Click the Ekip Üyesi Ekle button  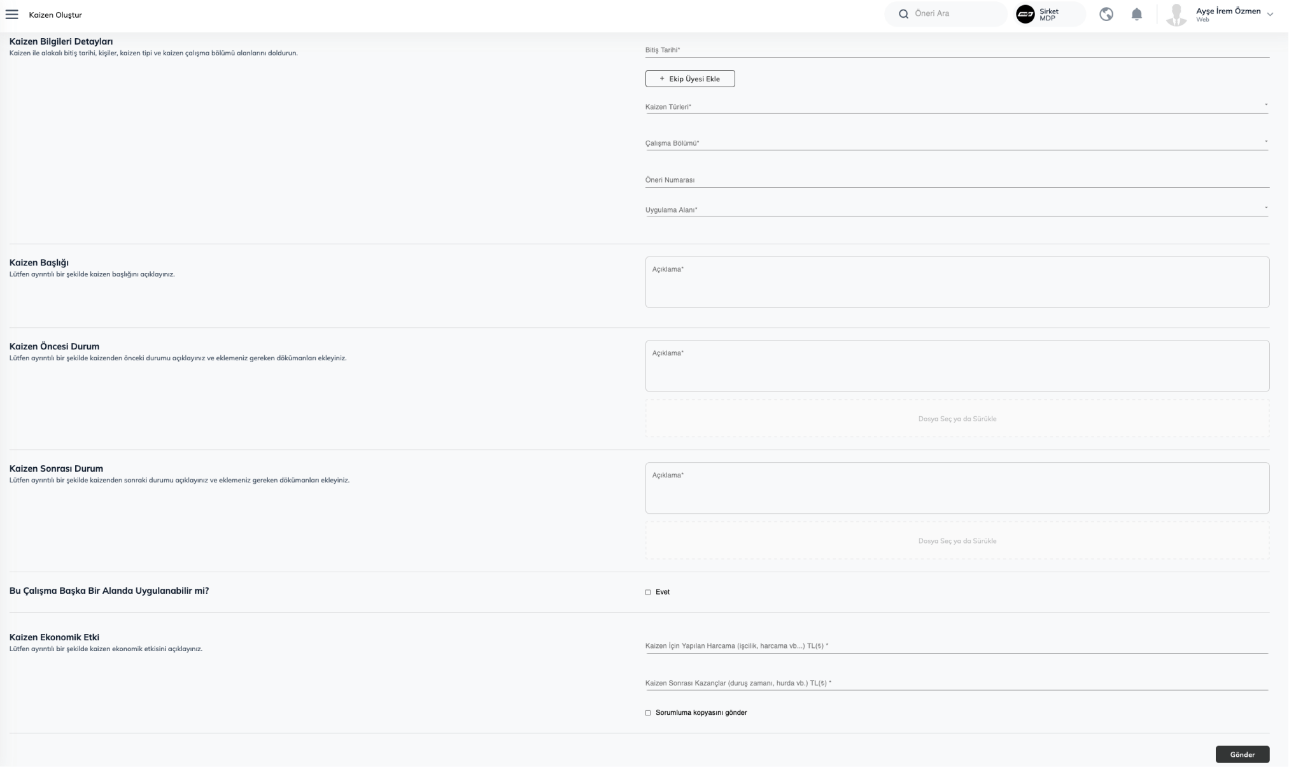coord(689,79)
